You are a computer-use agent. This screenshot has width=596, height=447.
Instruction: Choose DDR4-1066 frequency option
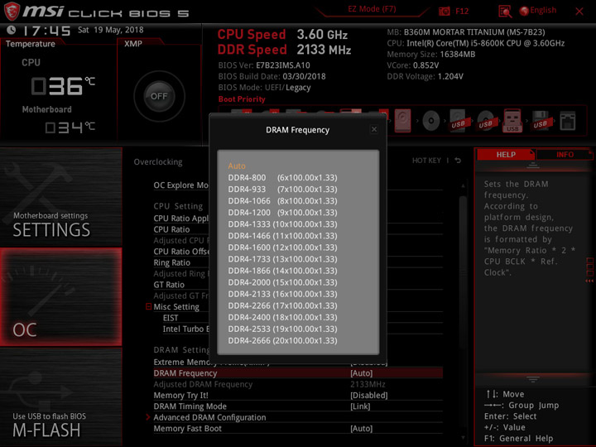pos(282,200)
